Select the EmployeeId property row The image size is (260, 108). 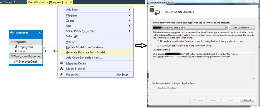(x=26, y=47)
